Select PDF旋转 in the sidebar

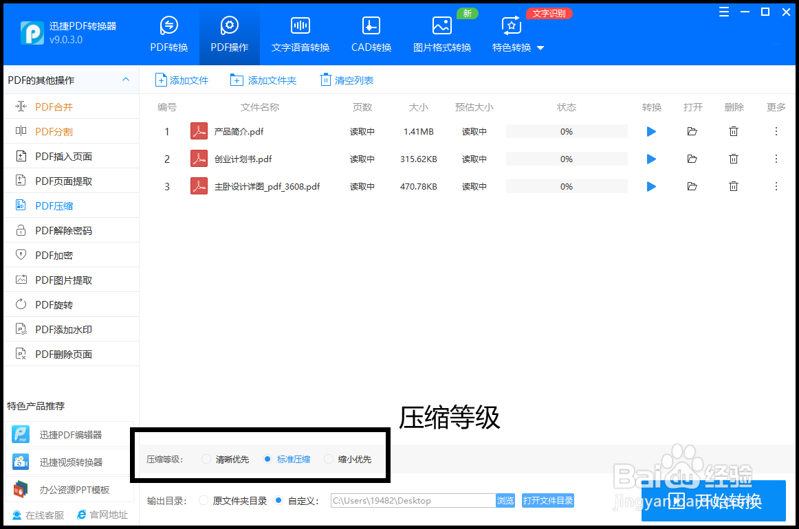tap(72, 304)
